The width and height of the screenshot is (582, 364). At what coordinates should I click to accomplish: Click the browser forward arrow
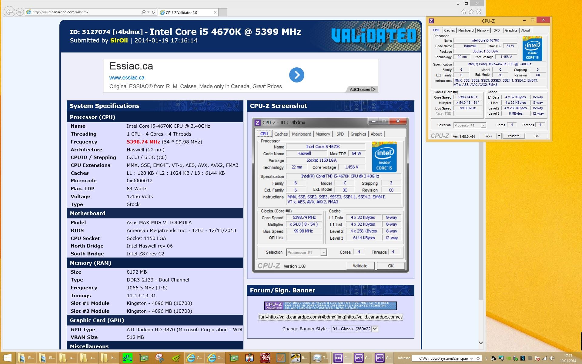20,12
